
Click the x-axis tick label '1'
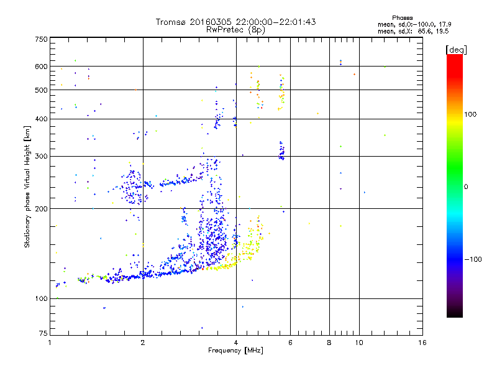(x=50, y=343)
